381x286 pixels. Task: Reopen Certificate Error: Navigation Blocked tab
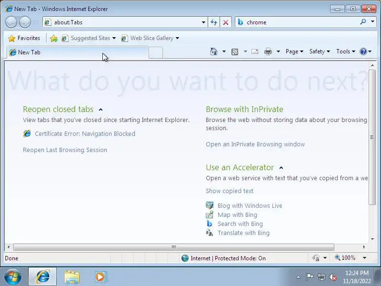pyautogui.click(x=85, y=134)
